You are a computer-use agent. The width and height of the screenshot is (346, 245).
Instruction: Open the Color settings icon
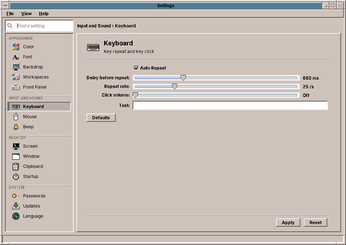[x=15, y=47]
